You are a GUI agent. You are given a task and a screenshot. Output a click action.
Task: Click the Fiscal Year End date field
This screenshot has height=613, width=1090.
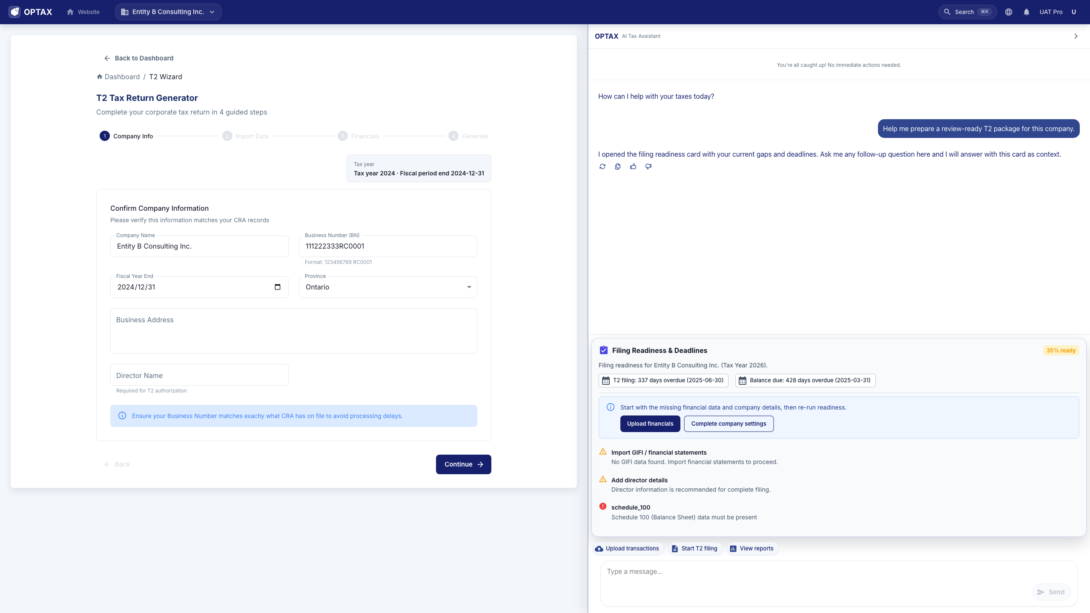(x=199, y=287)
